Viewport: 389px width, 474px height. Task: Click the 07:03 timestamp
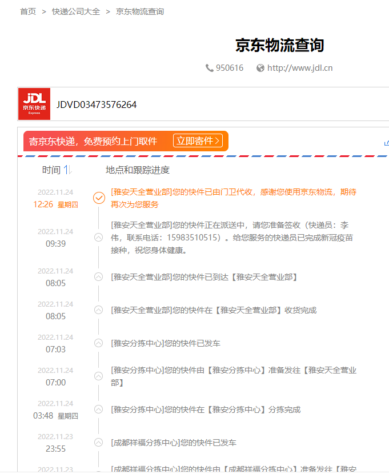[55, 350]
